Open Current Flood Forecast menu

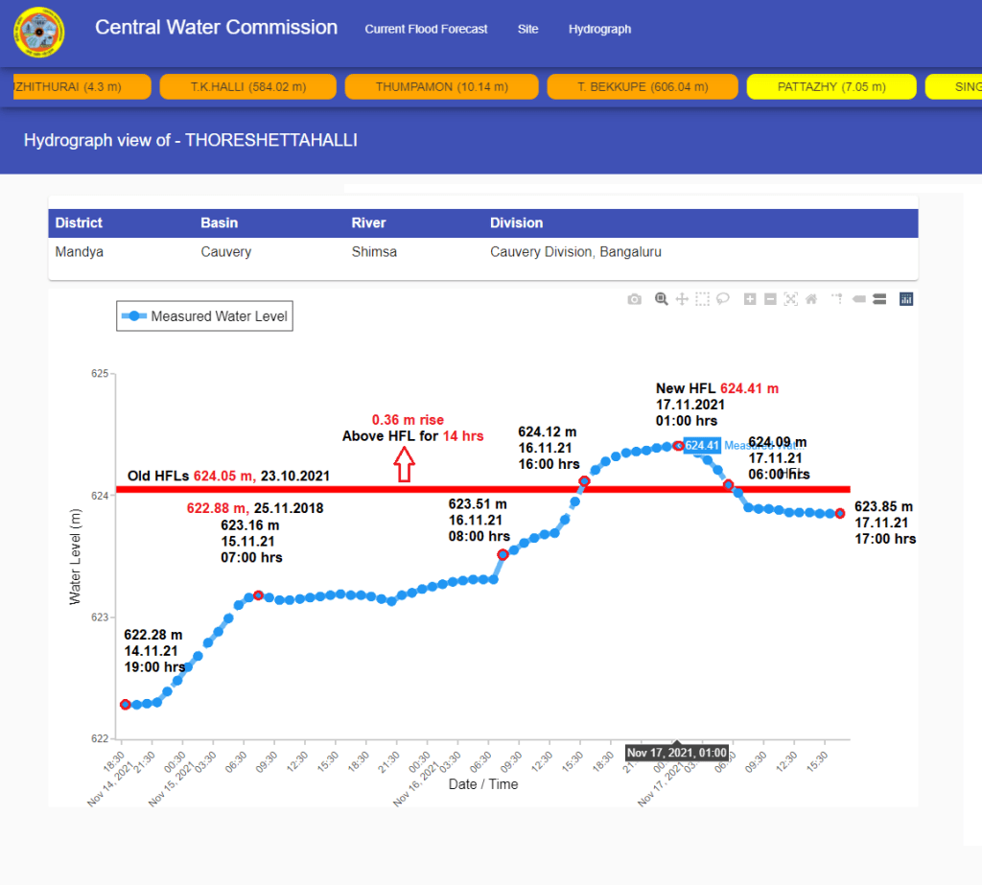click(426, 30)
